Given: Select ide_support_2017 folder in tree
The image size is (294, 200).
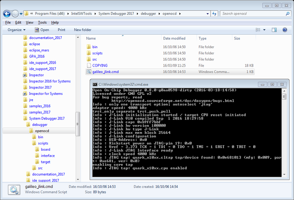Looking at the screenshot, I should coord(42,69).
